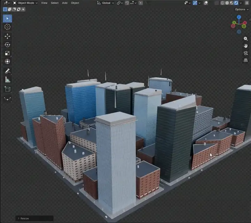Toggle the snap magnet button
The image size is (251, 223).
[x=127, y=3]
